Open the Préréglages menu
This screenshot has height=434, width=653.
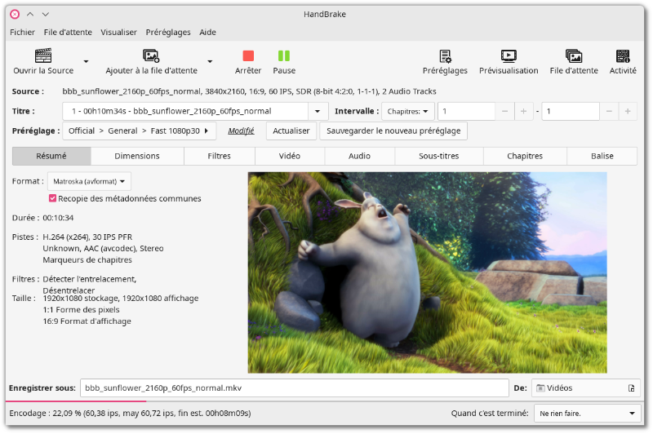(168, 32)
